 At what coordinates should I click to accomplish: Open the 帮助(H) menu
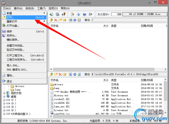(65, 8)
